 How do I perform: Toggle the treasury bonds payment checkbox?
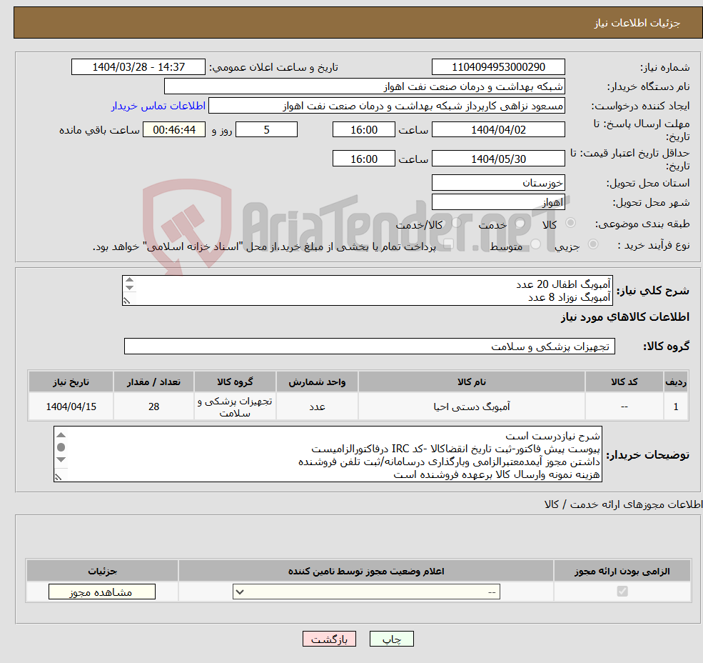pos(448,244)
